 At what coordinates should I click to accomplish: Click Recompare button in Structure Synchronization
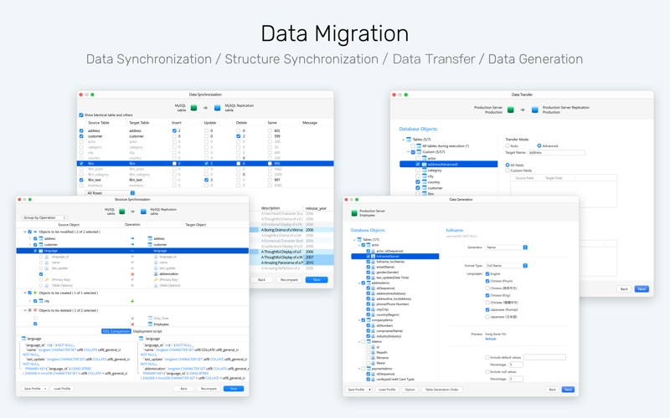click(x=209, y=389)
